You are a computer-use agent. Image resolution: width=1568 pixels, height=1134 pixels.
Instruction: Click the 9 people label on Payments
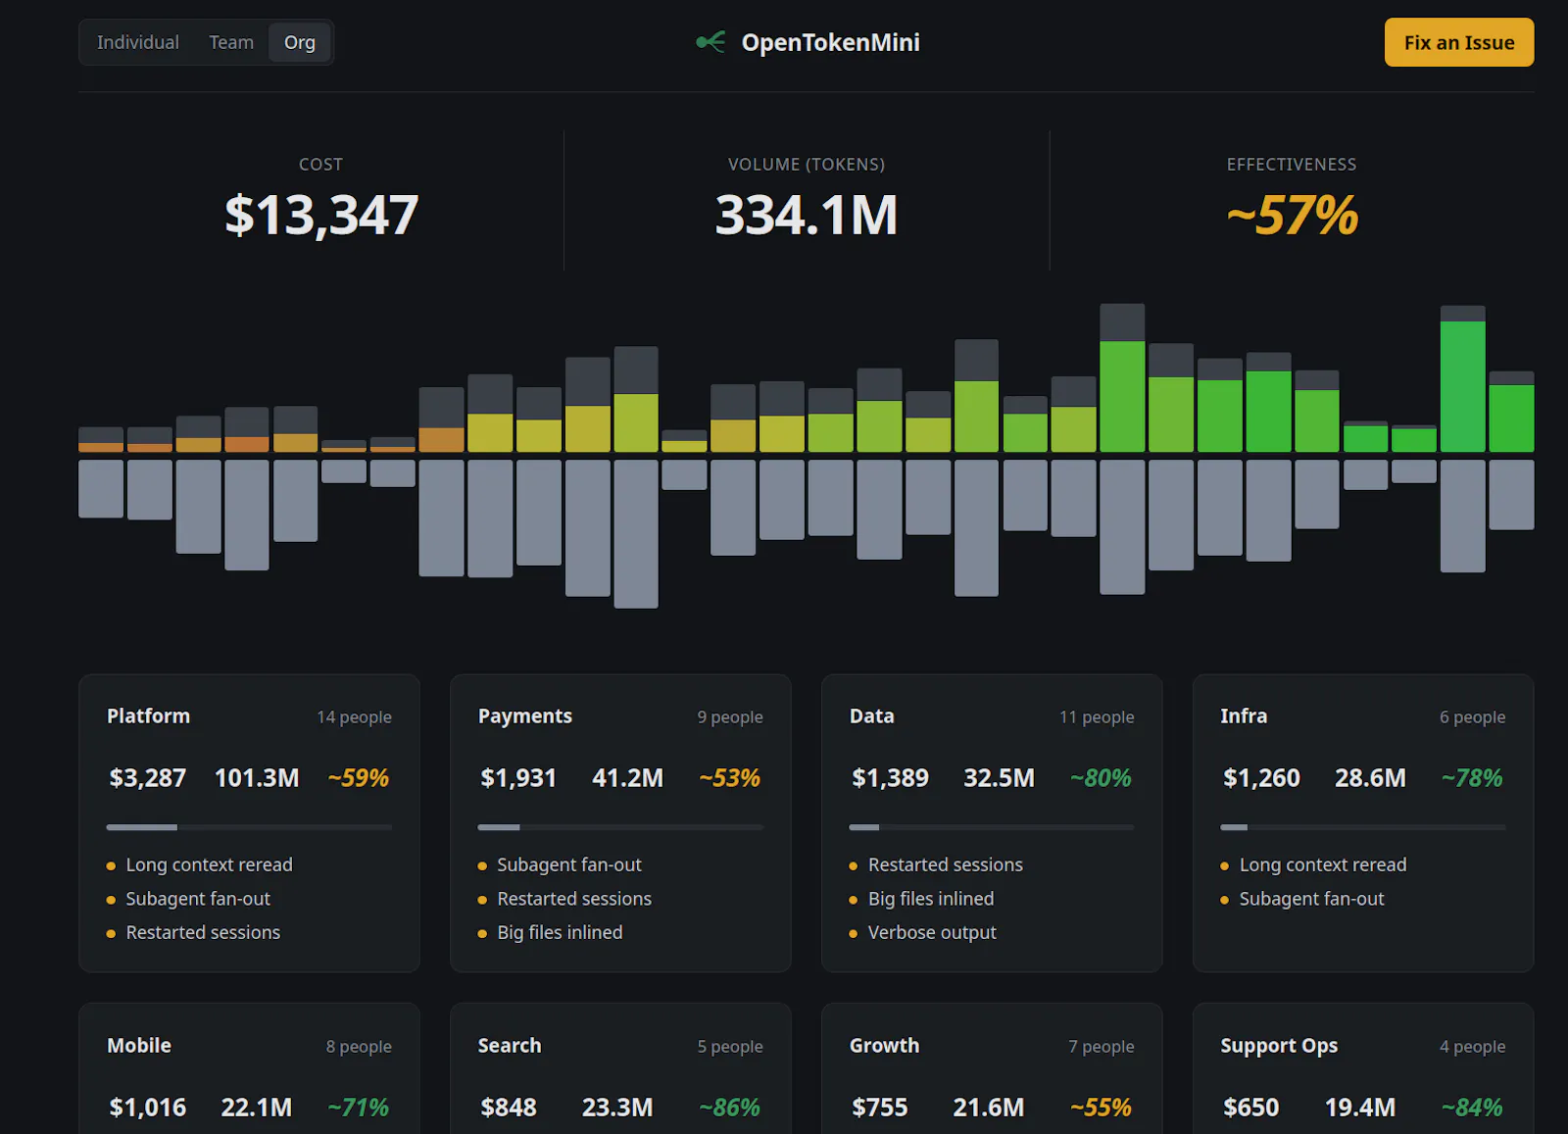[730, 717]
